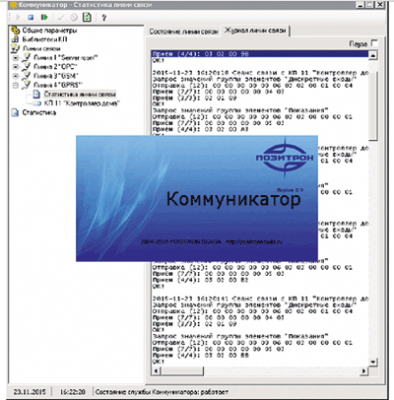Switch to the Состояние линии связи tab
Viewport: 394px width, 400px height.
tap(183, 32)
